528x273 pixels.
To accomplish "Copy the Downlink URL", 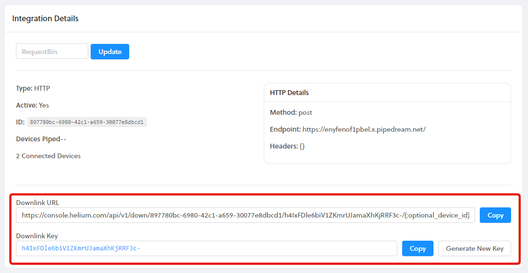I will tap(495, 215).
